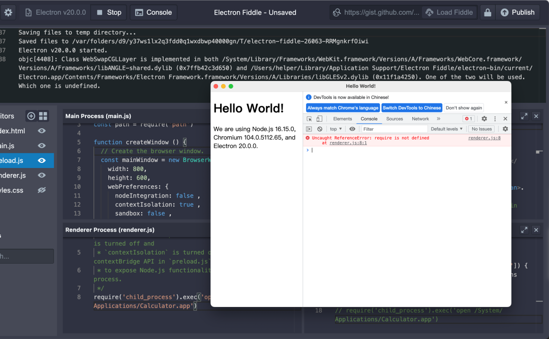Create a live expression with eye icon

click(352, 129)
